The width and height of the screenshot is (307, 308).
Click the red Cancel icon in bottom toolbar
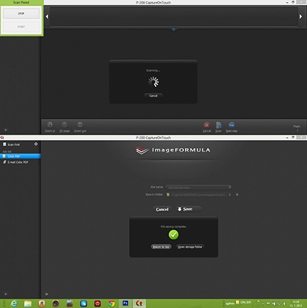click(207, 125)
